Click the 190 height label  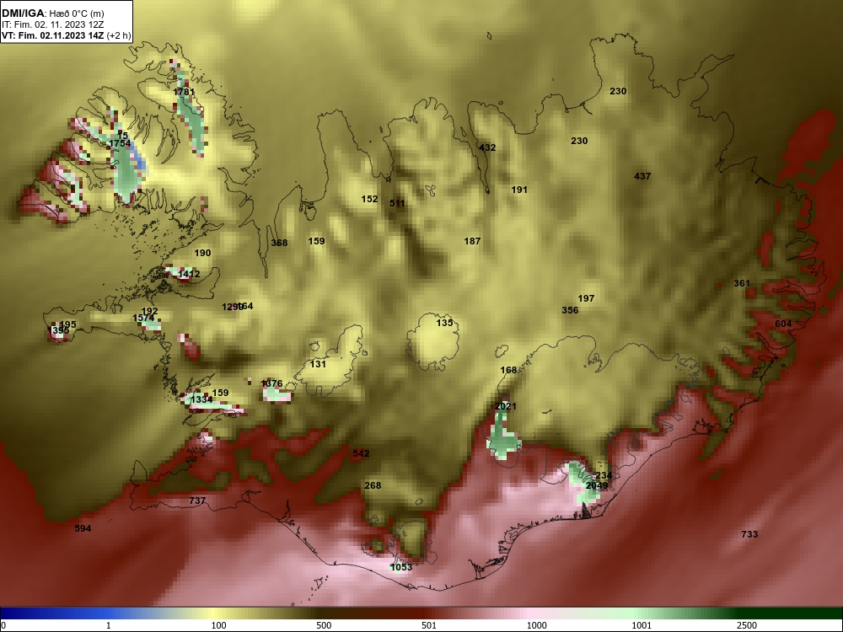point(202,253)
